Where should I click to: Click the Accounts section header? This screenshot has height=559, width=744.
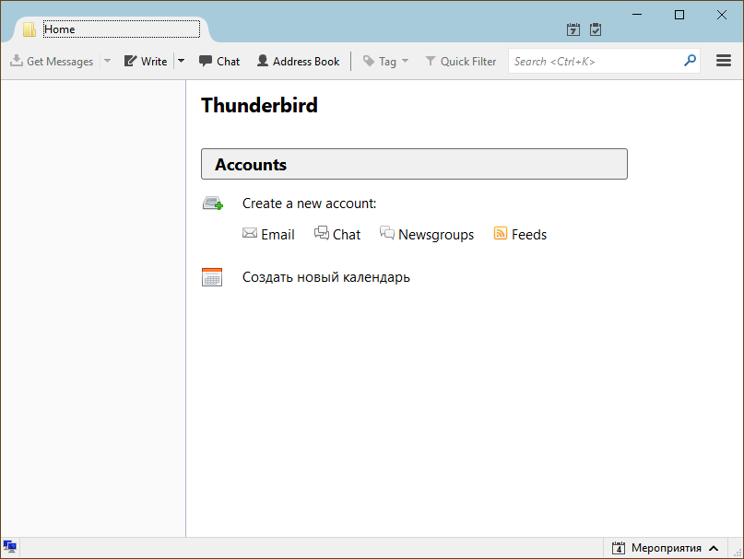pos(414,164)
